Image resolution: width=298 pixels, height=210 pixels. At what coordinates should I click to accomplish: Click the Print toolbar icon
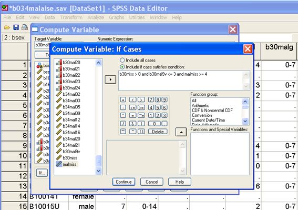tap(25, 27)
